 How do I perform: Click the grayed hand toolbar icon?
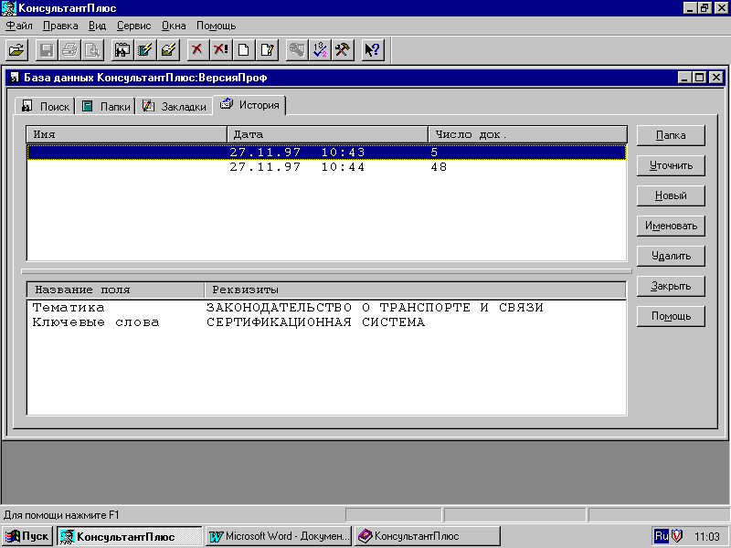297,49
